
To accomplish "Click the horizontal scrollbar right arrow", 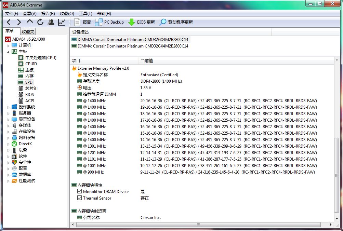I will coord(331,225).
